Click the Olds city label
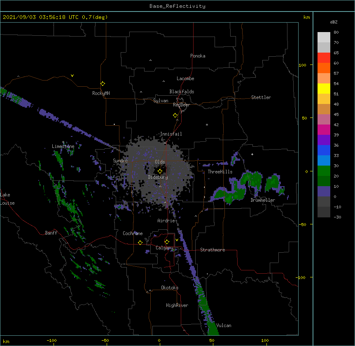Image resolution: width=355 pixels, height=346 pixels. pyautogui.click(x=160, y=162)
